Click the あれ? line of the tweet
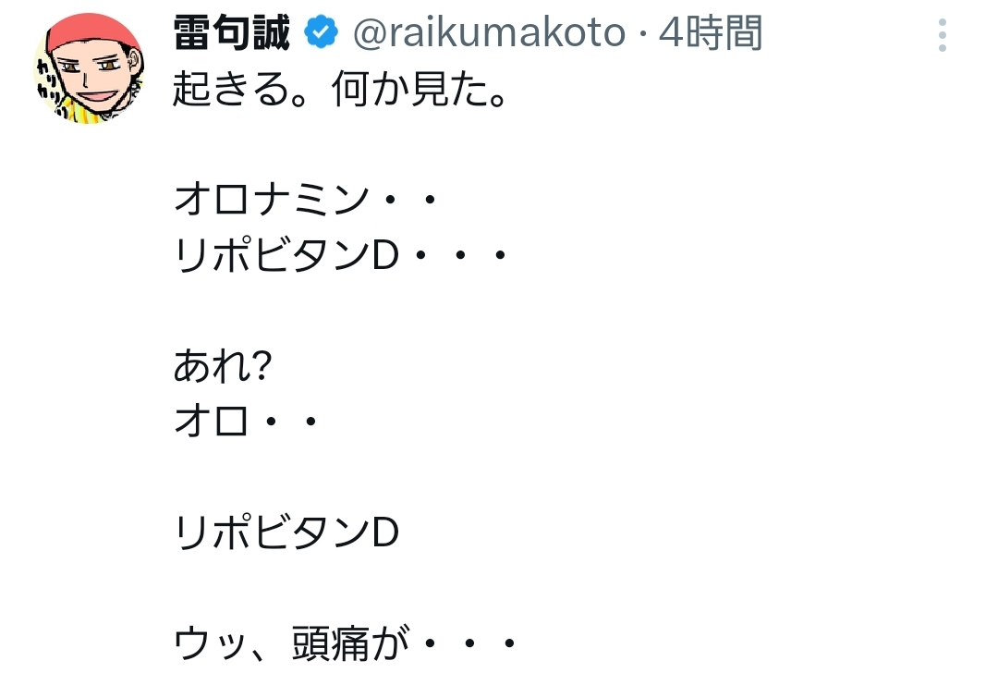The height and width of the screenshot is (673, 998). tap(222, 369)
